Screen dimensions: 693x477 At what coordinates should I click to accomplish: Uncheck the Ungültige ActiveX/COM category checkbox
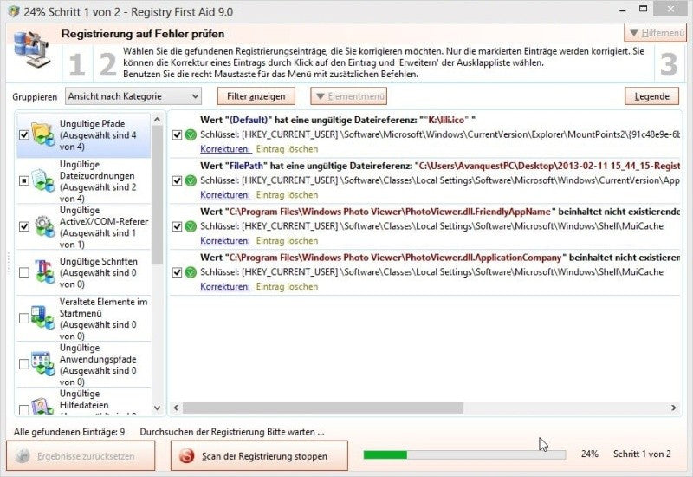pos(24,226)
